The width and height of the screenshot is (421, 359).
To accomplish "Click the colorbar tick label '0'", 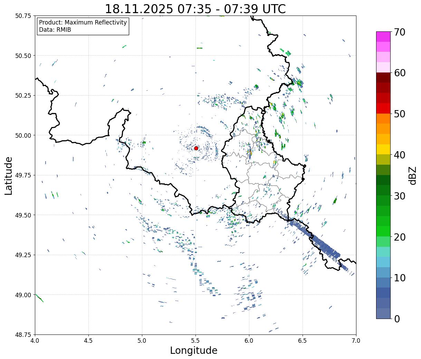I will pyautogui.click(x=397, y=319).
